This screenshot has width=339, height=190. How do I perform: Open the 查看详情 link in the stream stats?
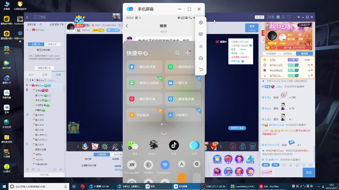[235, 61]
